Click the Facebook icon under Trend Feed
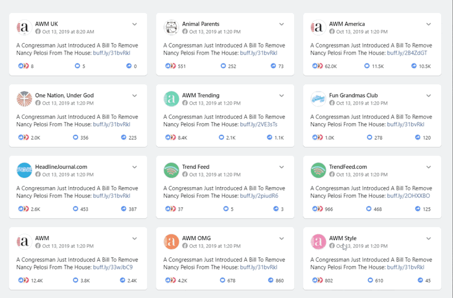 [x=185, y=174]
